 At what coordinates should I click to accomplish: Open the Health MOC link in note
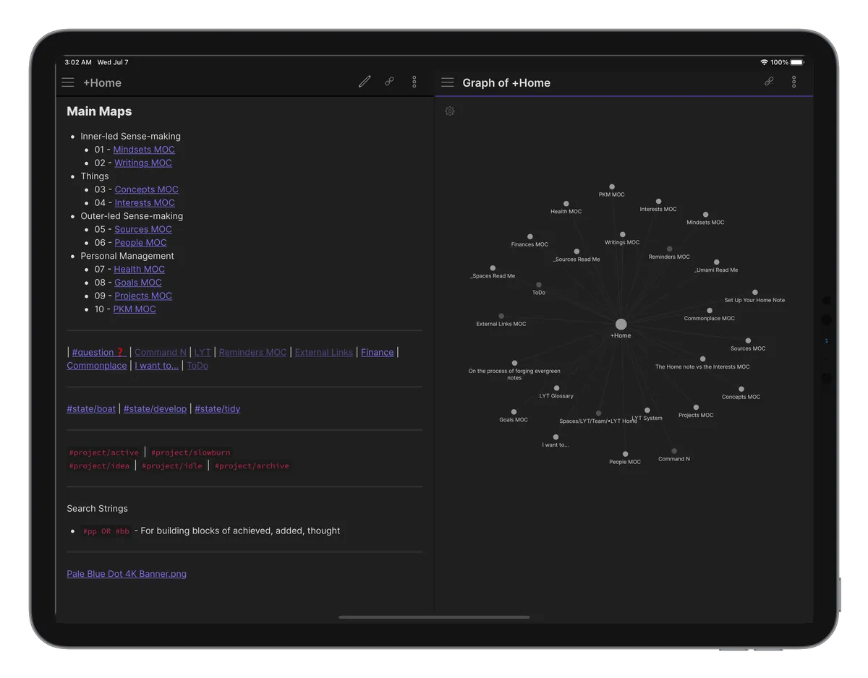pos(139,269)
